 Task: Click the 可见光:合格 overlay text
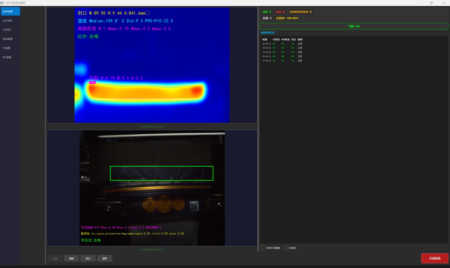click(x=91, y=240)
